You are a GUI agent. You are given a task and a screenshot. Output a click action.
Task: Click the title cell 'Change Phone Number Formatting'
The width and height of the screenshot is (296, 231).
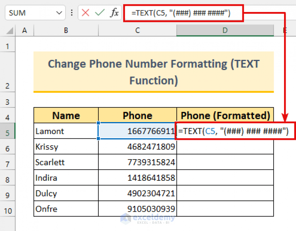(154, 72)
